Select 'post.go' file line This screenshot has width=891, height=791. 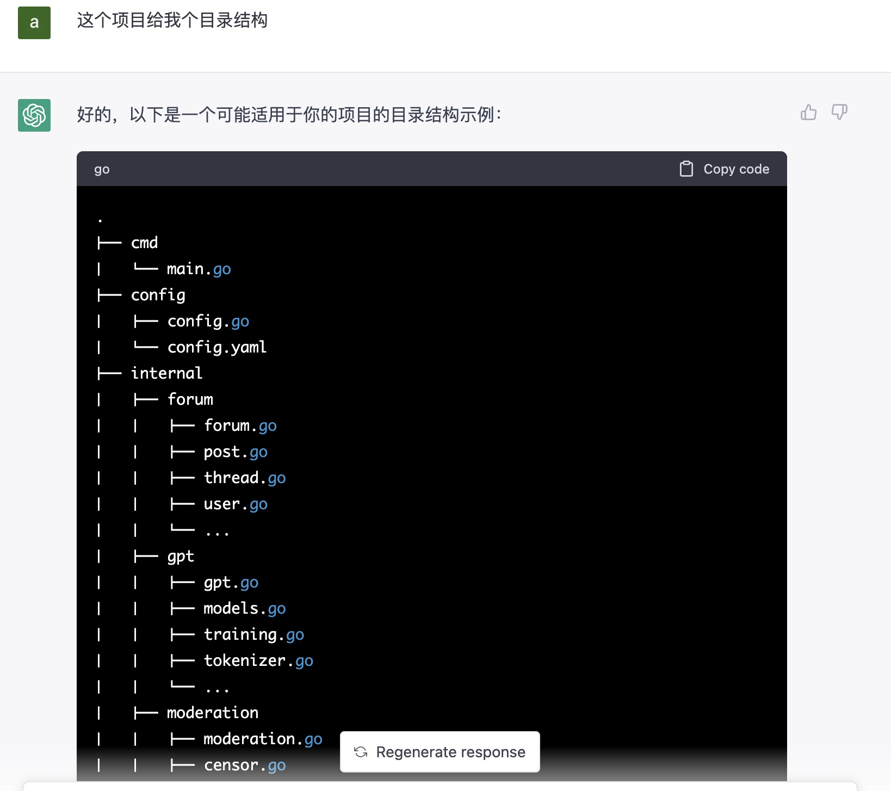pyautogui.click(x=236, y=452)
